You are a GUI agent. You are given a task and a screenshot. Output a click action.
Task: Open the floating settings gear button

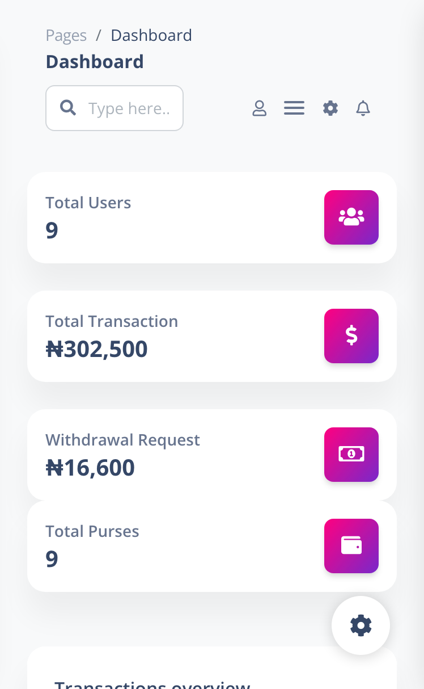point(361,625)
